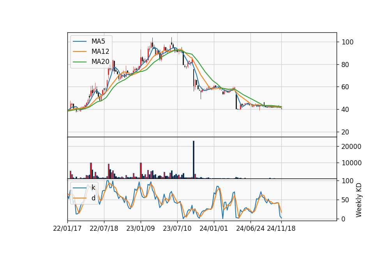Click the 22/07/18 date axis label
The height and width of the screenshot is (269, 374).
pos(104,228)
